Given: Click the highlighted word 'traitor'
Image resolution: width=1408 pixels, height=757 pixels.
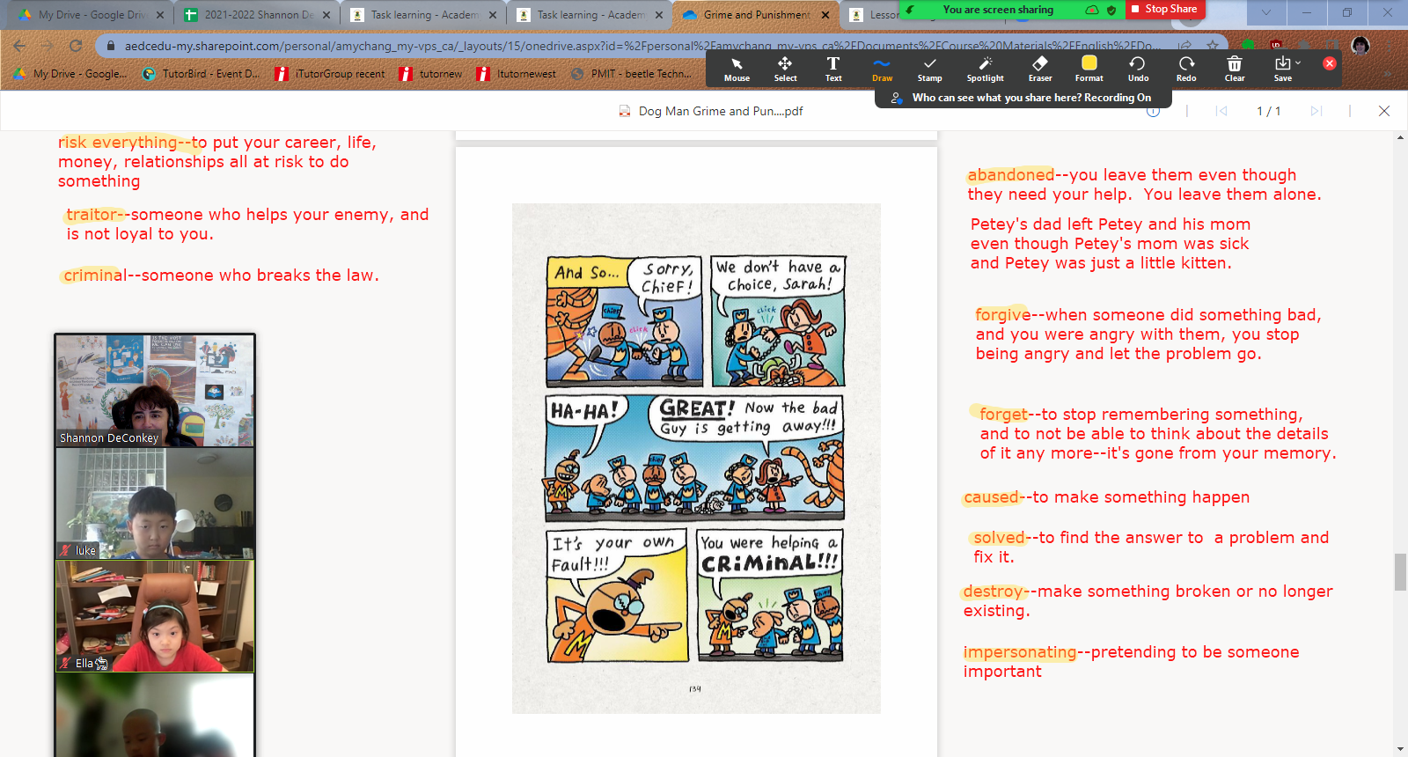Looking at the screenshot, I should (92, 215).
